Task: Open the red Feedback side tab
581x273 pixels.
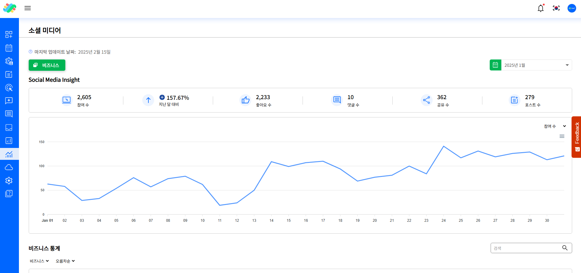Action: 576,137
